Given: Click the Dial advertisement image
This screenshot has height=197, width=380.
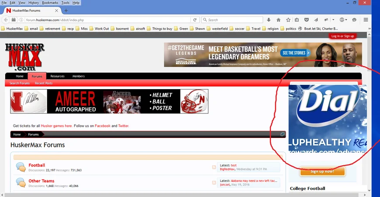Looking at the screenshot, I should [x=328, y=118].
